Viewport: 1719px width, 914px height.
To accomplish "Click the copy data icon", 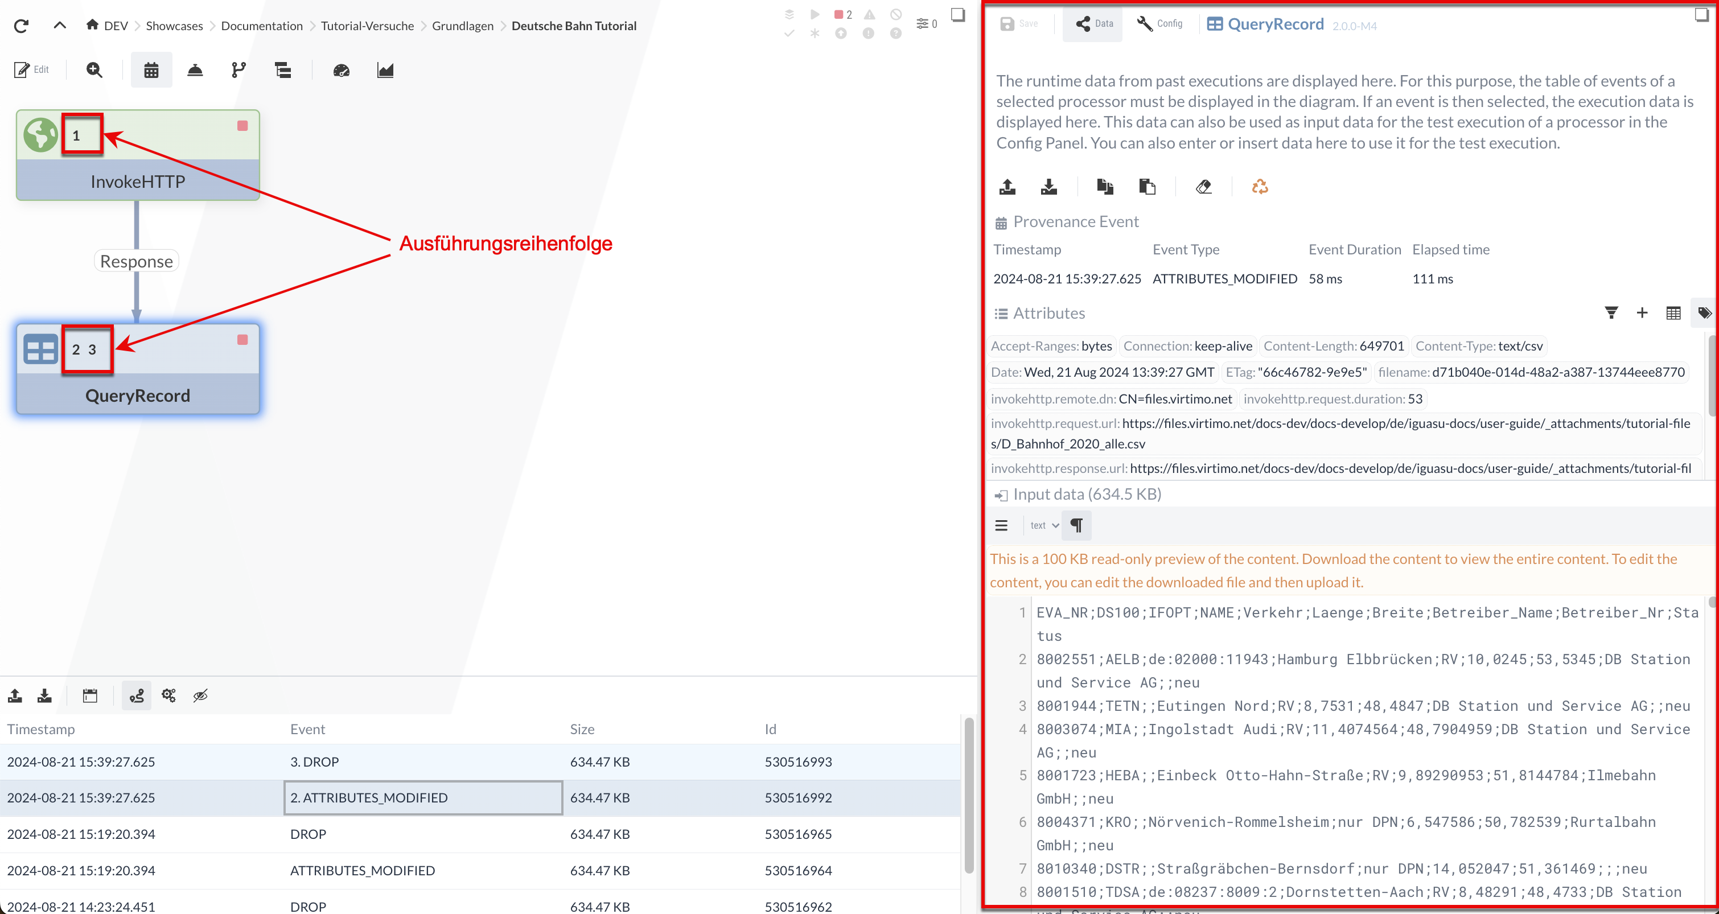I will (x=1105, y=187).
